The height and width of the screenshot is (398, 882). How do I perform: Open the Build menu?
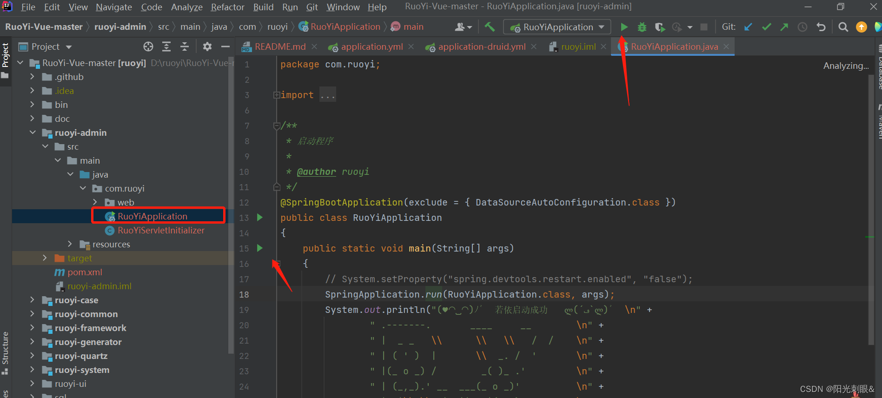point(263,7)
